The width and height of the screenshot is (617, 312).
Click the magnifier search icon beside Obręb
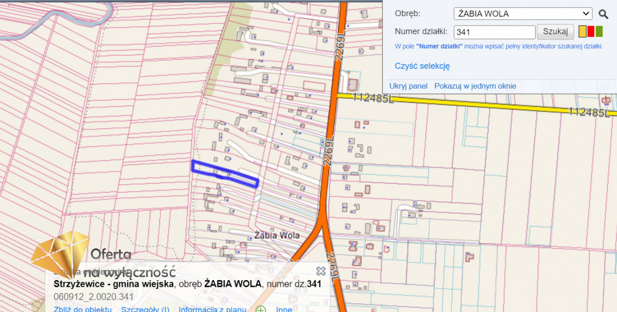click(x=603, y=14)
